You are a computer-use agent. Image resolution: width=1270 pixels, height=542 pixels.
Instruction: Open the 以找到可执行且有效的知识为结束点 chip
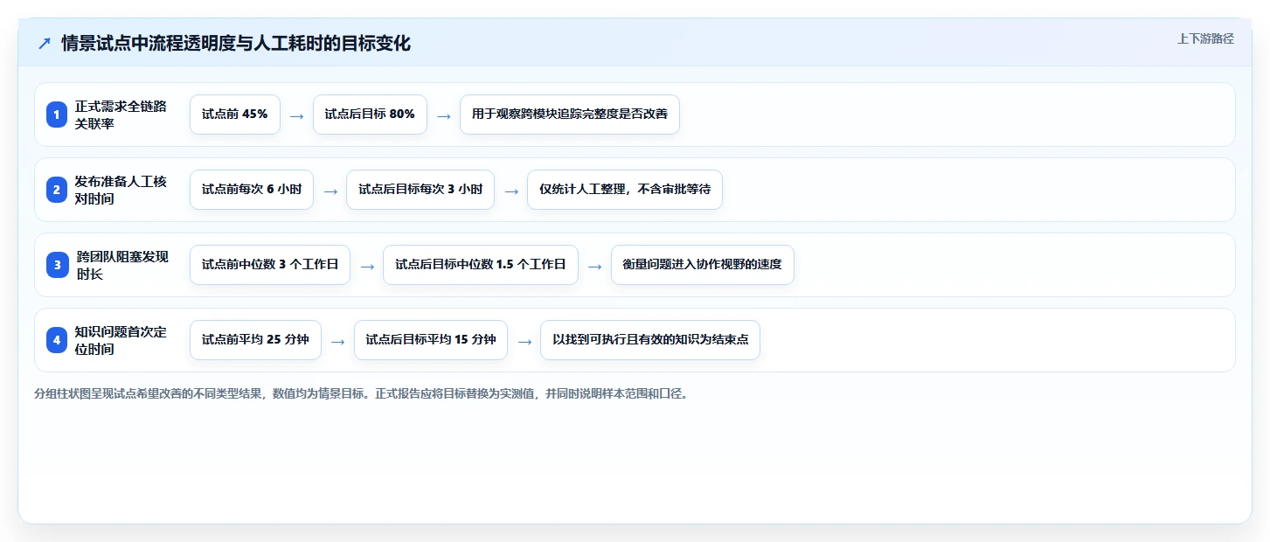(650, 340)
